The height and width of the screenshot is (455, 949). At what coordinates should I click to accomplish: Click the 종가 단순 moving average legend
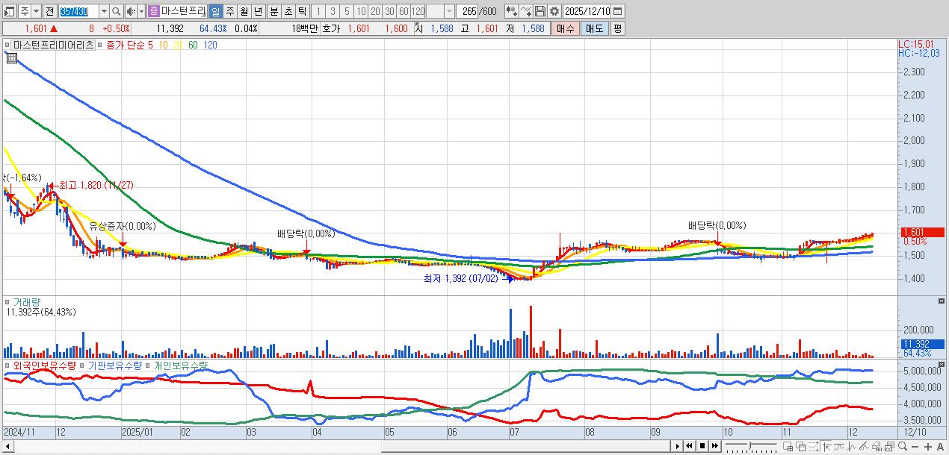click(x=126, y=45)
